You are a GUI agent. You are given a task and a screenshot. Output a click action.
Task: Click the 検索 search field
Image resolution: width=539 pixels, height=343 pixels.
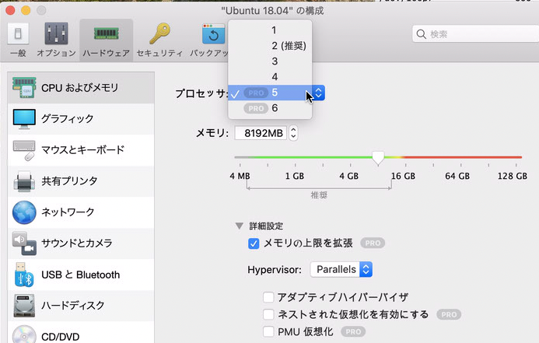[x=471, y=34]
